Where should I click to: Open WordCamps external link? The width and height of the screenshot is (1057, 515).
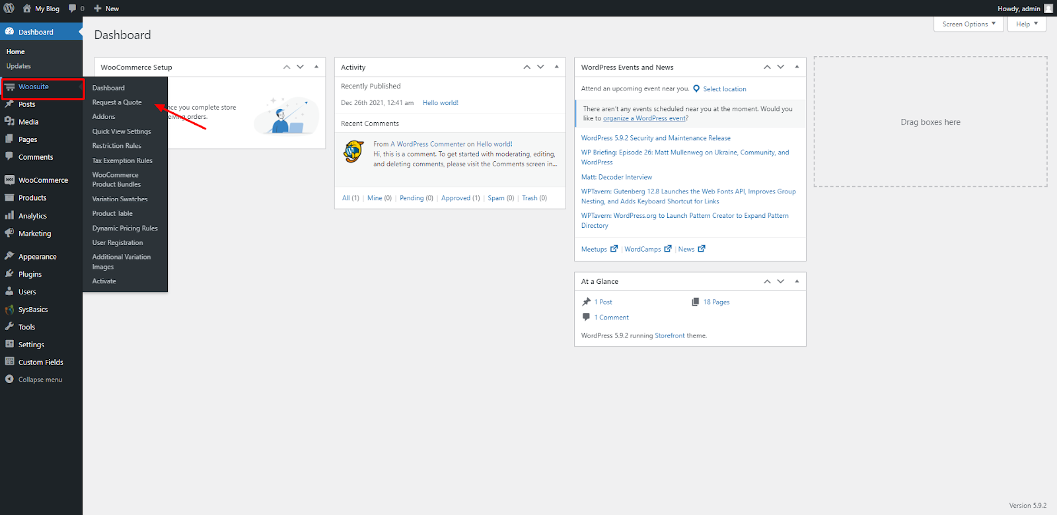(x=648, y=249)
